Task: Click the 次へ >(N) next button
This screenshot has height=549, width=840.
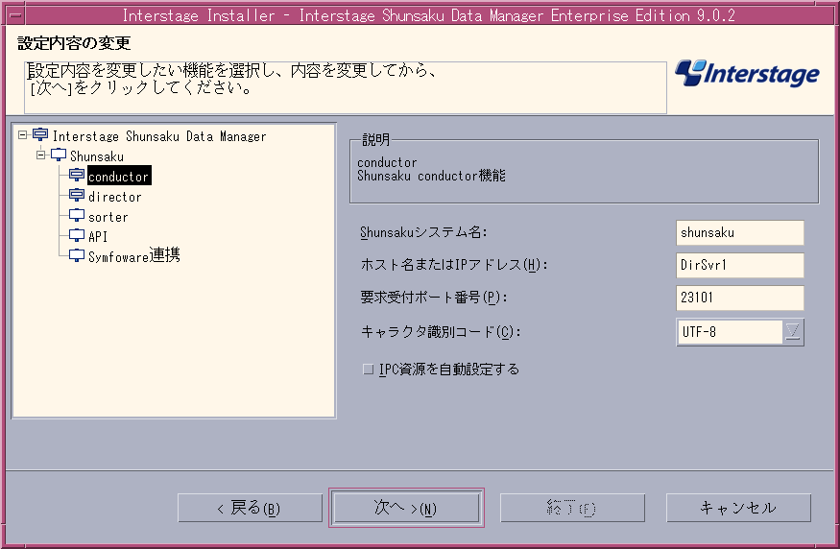Action: 406,508
